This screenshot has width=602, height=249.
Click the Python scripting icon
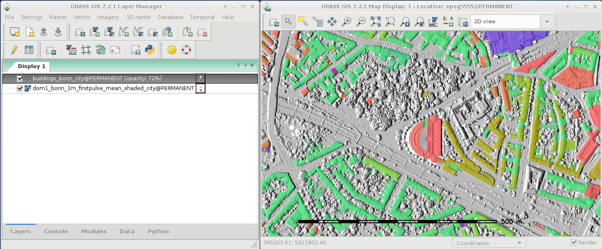(x=150, y=50)
